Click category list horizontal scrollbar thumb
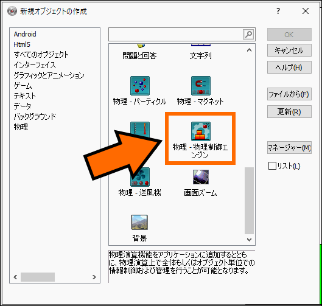This screenshot has width=322, height=306. pyautogui.click(x=38, y=277)
